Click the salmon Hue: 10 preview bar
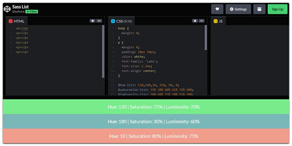 point(146,136)
